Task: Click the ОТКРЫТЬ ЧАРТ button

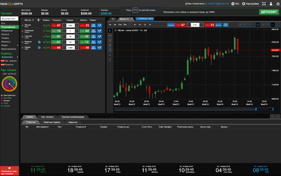Action: point(145,19)
